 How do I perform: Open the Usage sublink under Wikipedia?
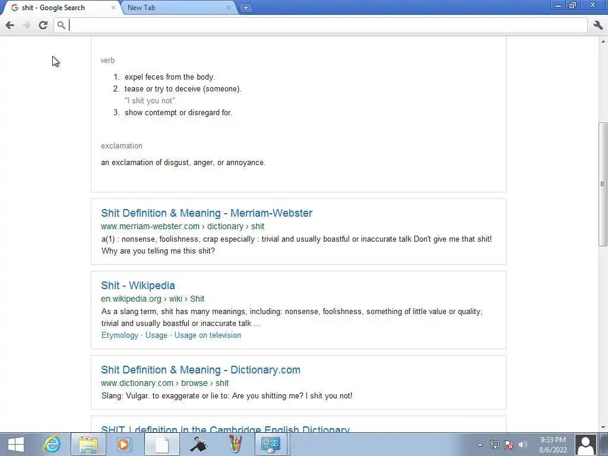pos(156,335)
